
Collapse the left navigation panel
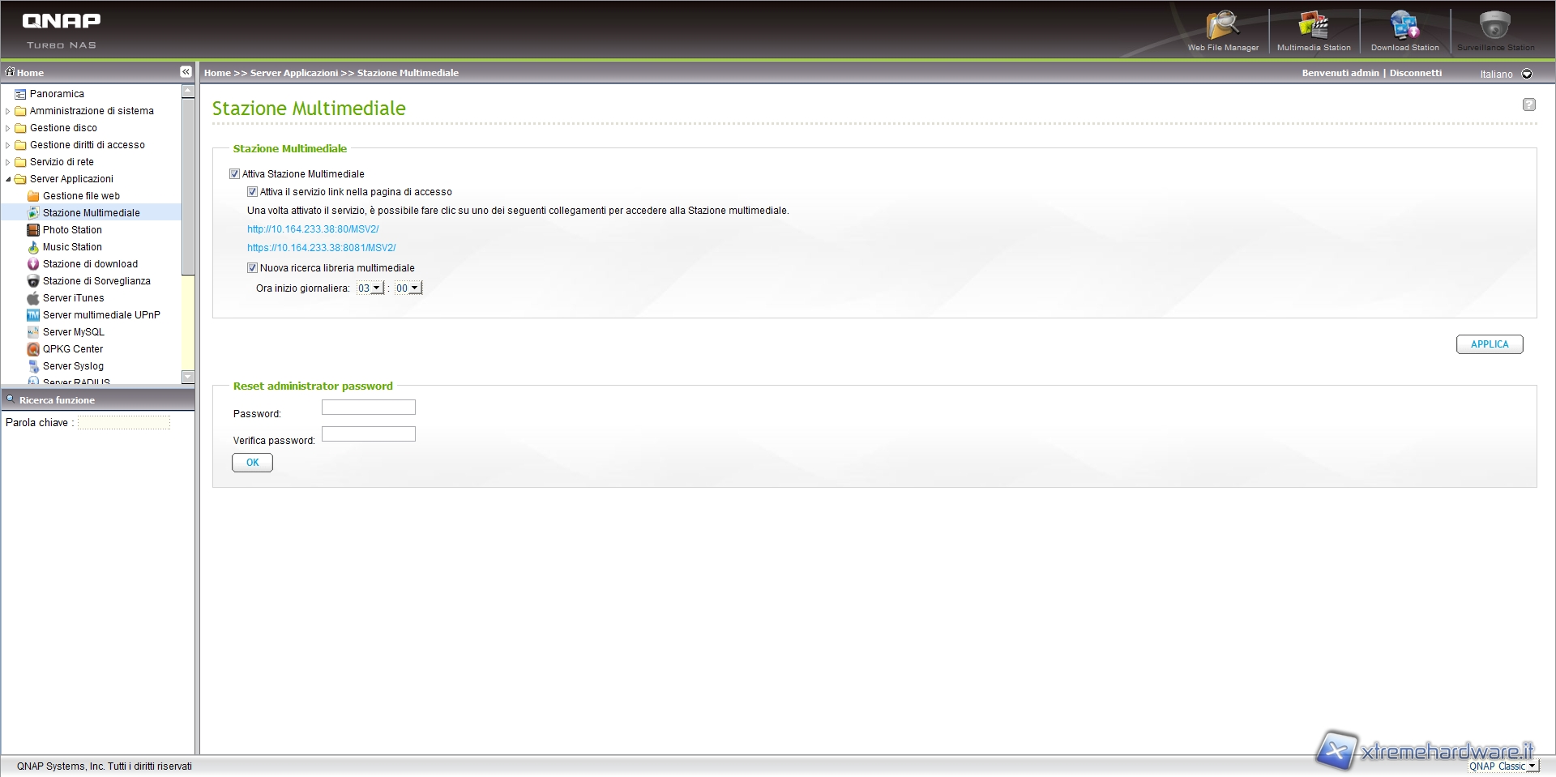click(186, 72)
